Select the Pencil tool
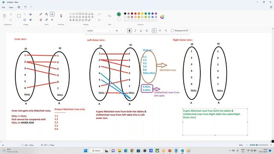This screenshot has width=274, height=154. point(41,14)
